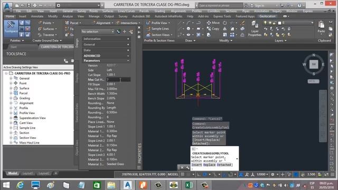Open the Section Views button
Image resolution: width=338 pixels, height=190 pixels.
point(159,35)
